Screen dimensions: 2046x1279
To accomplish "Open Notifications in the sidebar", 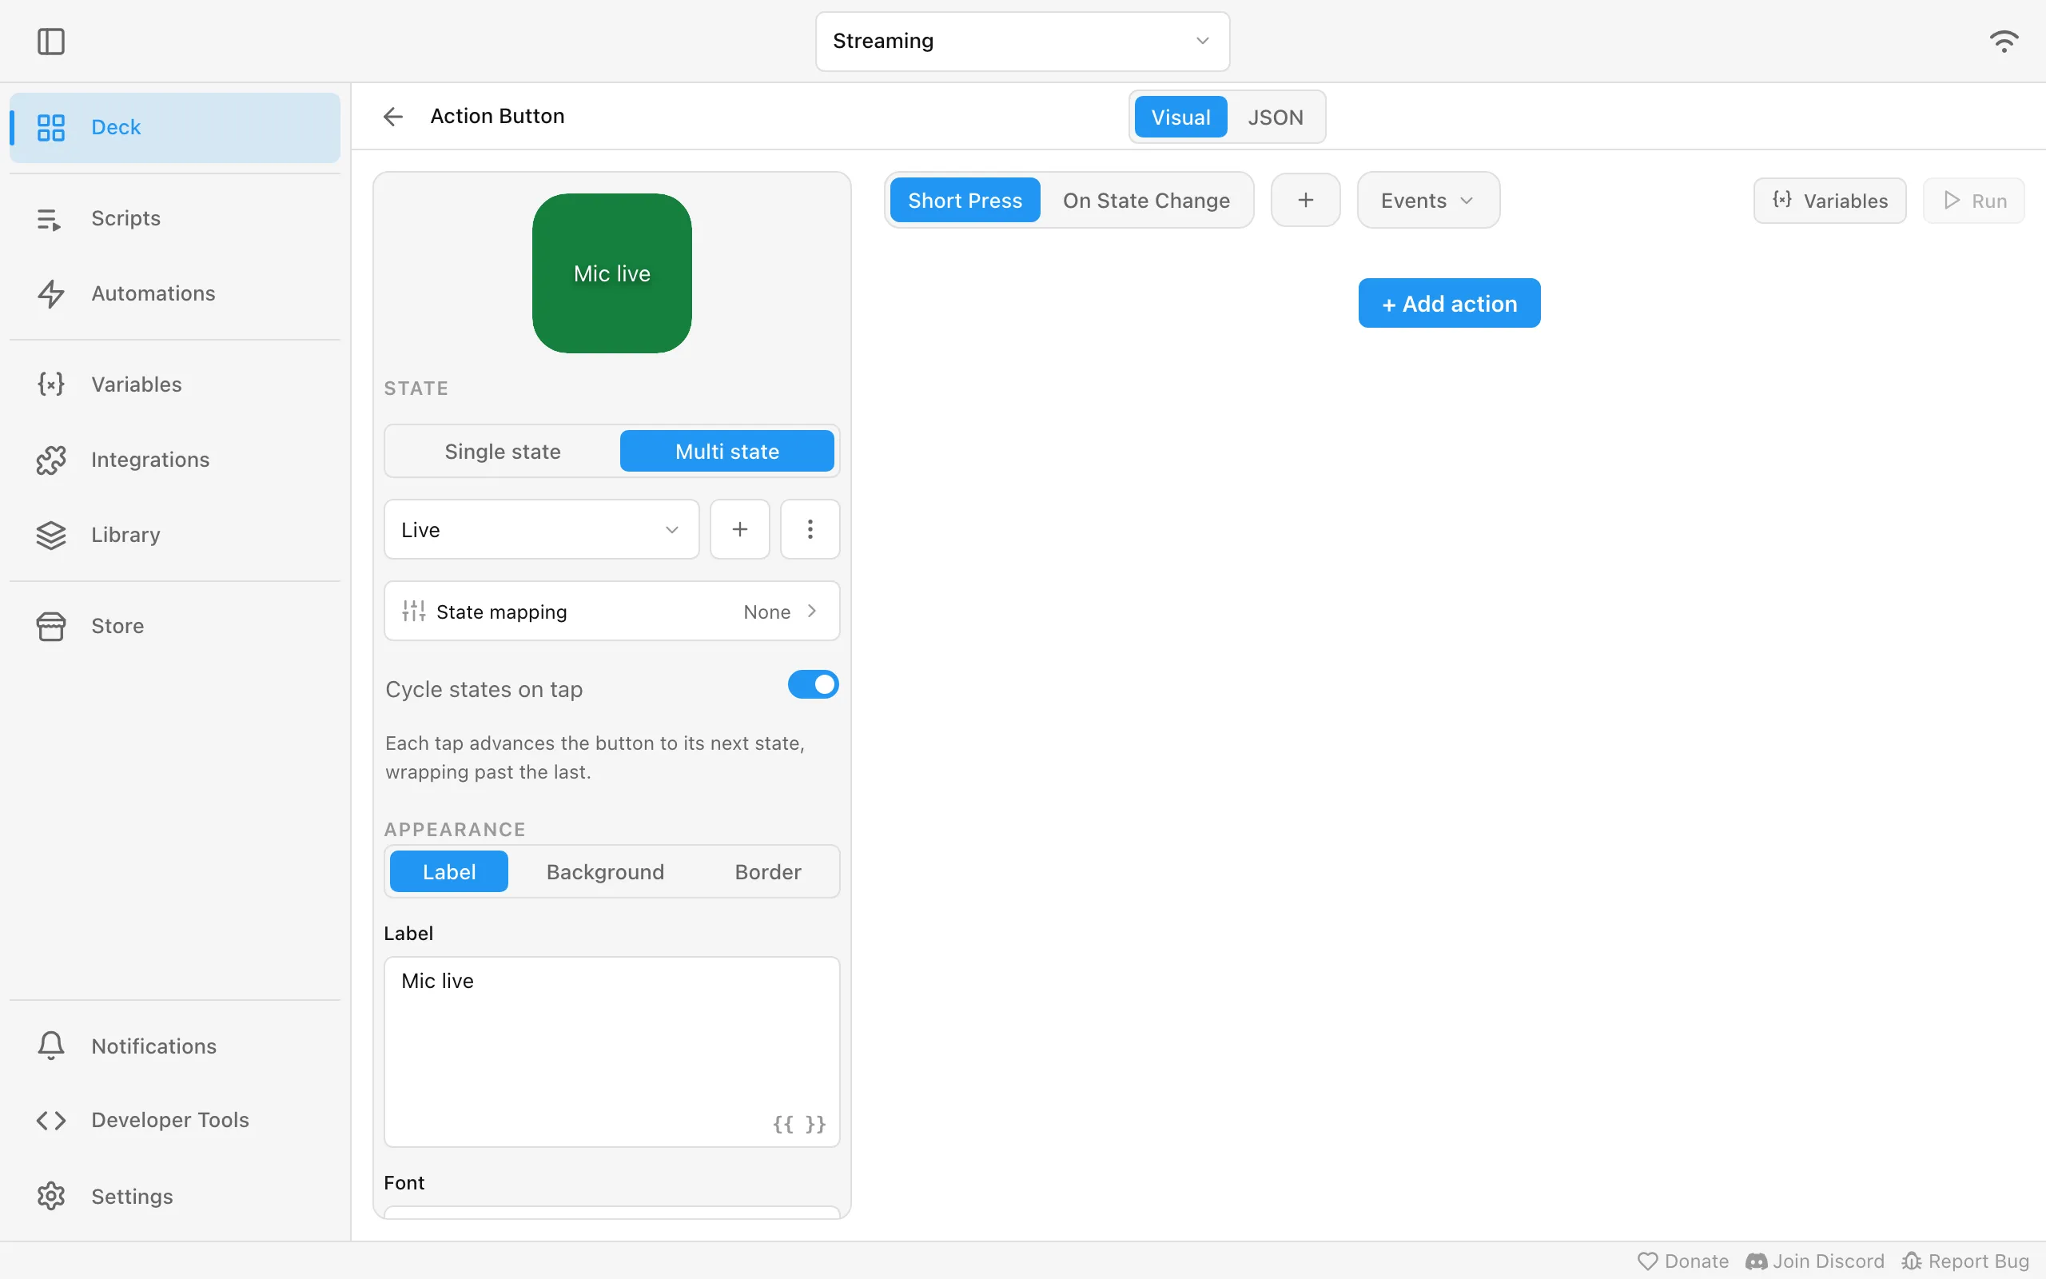I will point(175,1046).
